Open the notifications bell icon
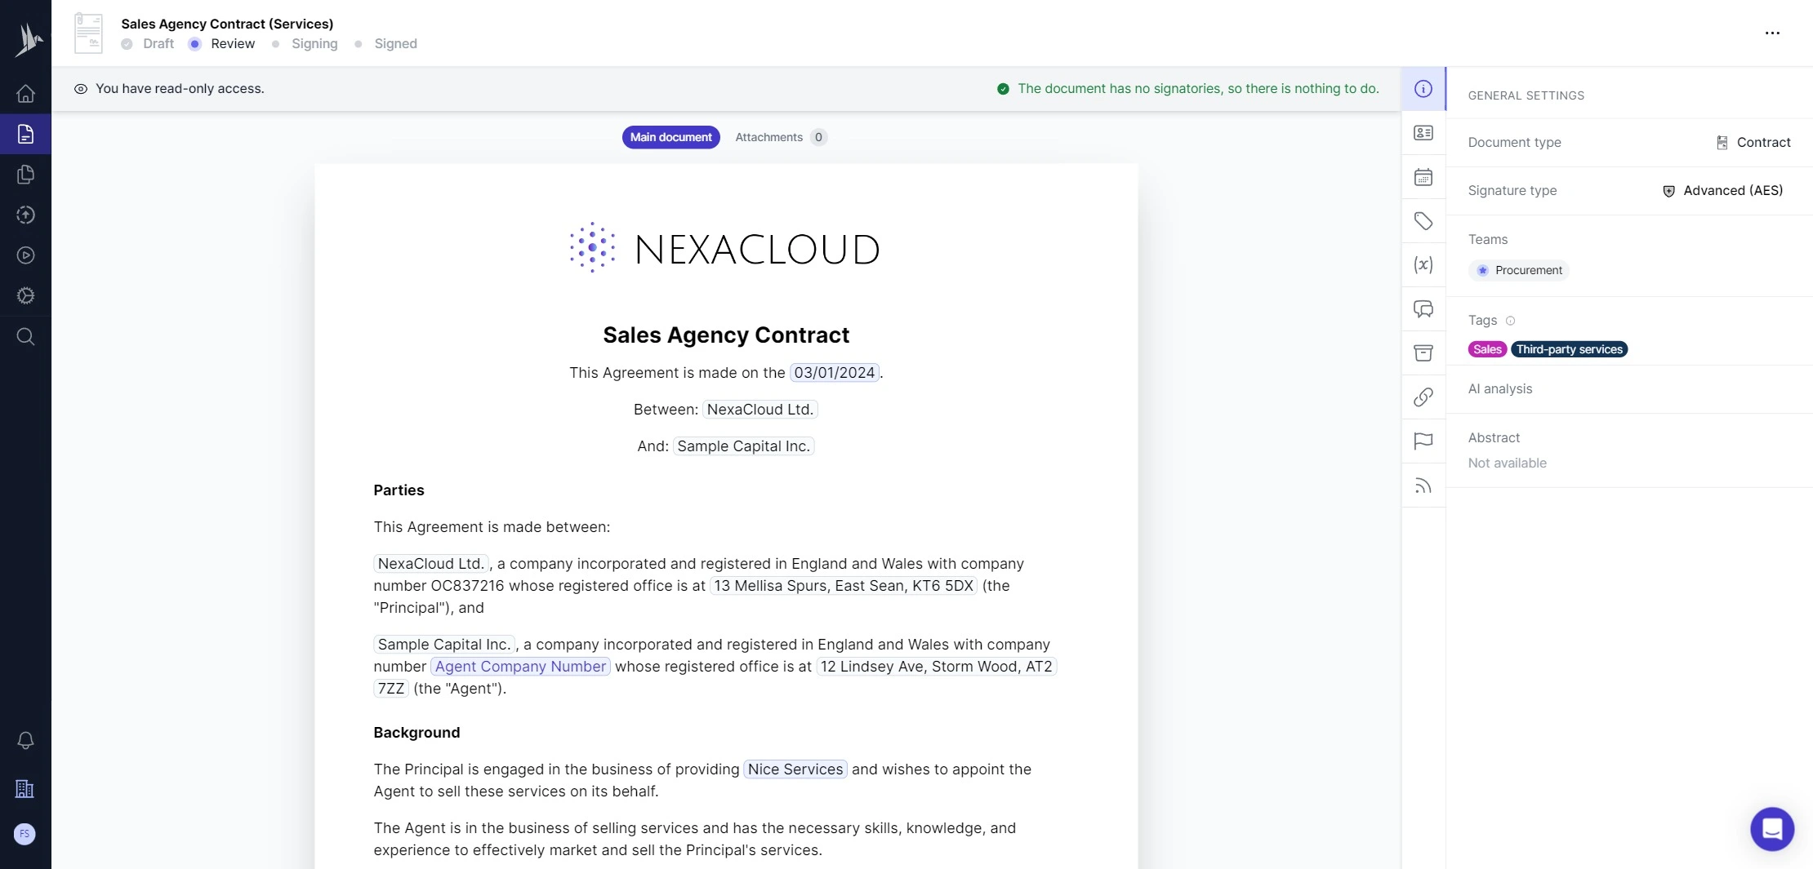 pyautogui.click(x=25, y=740)
